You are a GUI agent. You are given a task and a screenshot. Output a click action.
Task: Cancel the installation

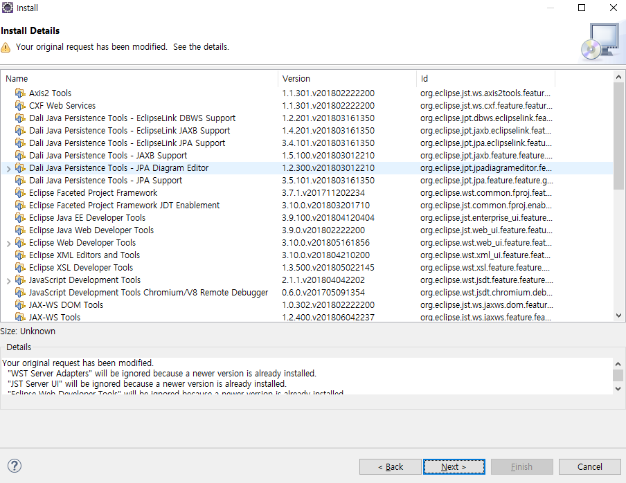(x=590, y=466)
